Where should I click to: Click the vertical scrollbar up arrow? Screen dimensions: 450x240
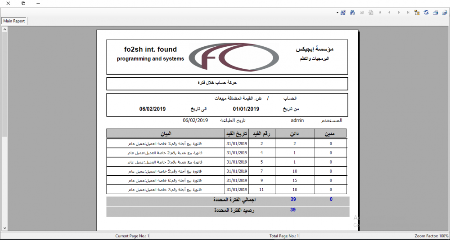[4, 29]
